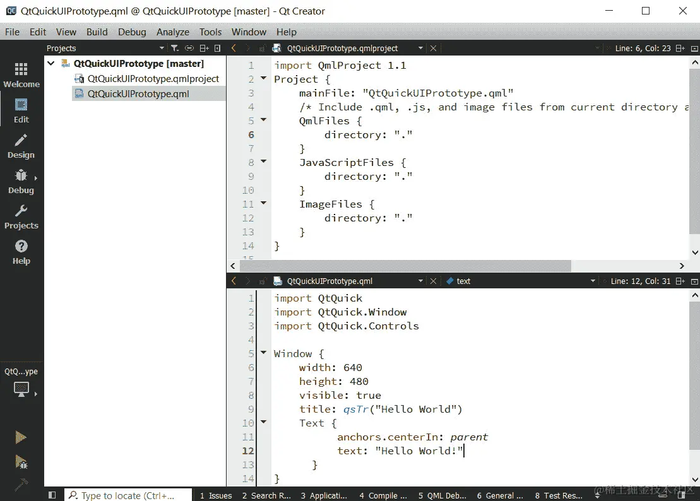
Task: Expand output panes list arrows
Action: (597, 495)
